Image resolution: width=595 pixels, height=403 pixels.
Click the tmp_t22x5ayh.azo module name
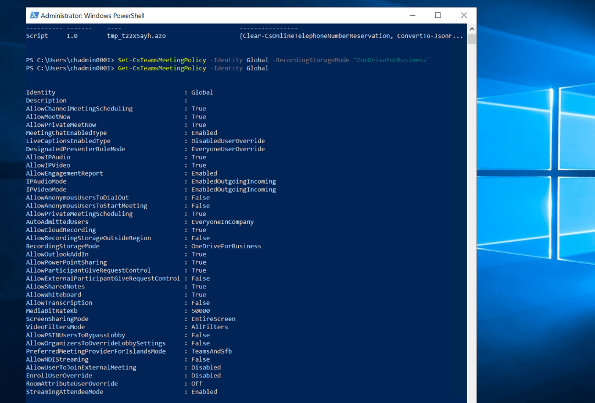(x=136, y=36)
